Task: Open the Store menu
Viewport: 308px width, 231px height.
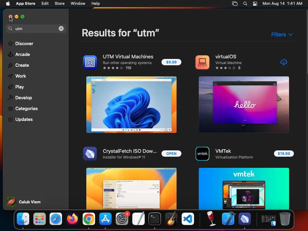Action: 60,4
